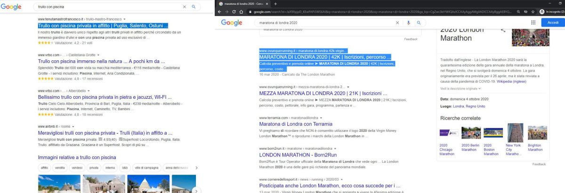Click the Accedi sign-in button
565x193 pixels.
coord(553,22)
